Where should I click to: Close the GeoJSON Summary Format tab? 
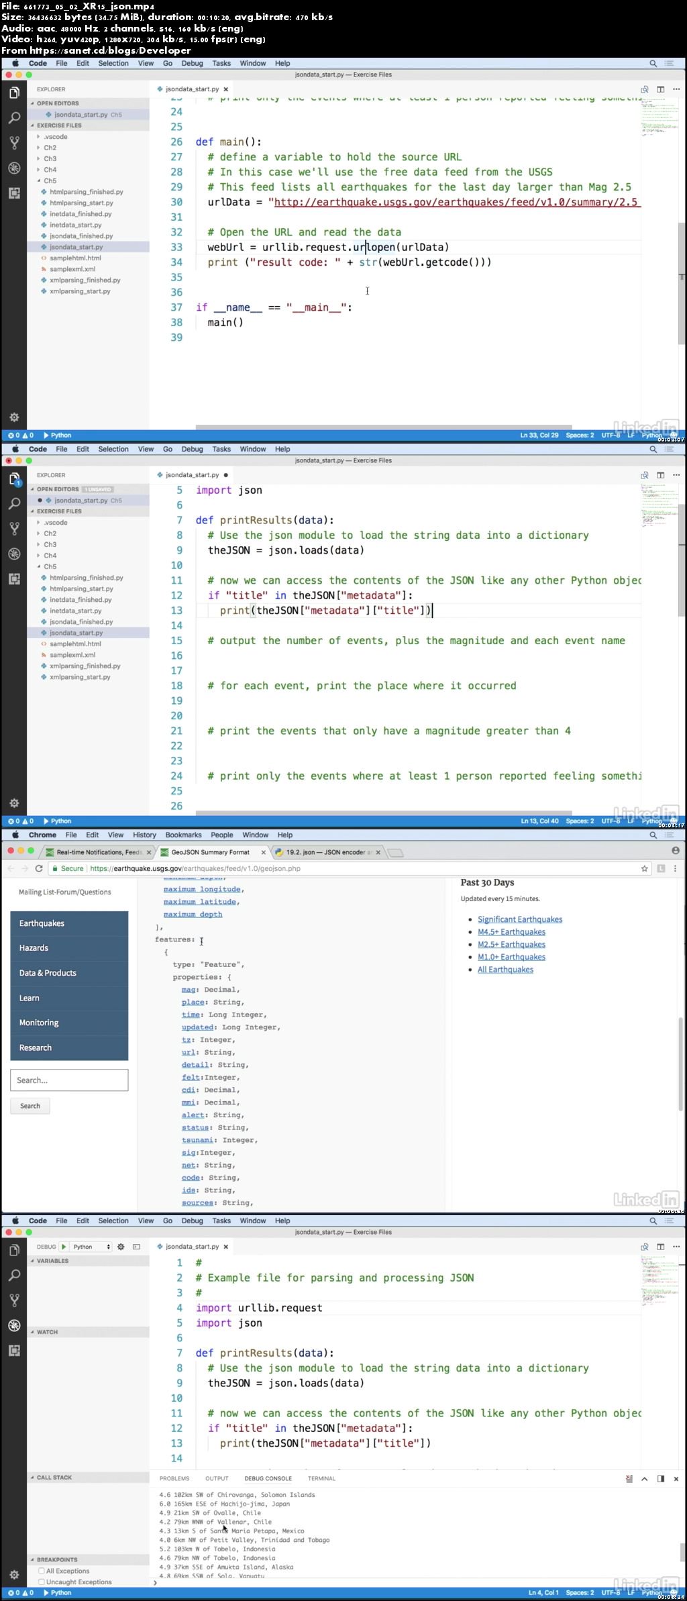click(263, 852)
